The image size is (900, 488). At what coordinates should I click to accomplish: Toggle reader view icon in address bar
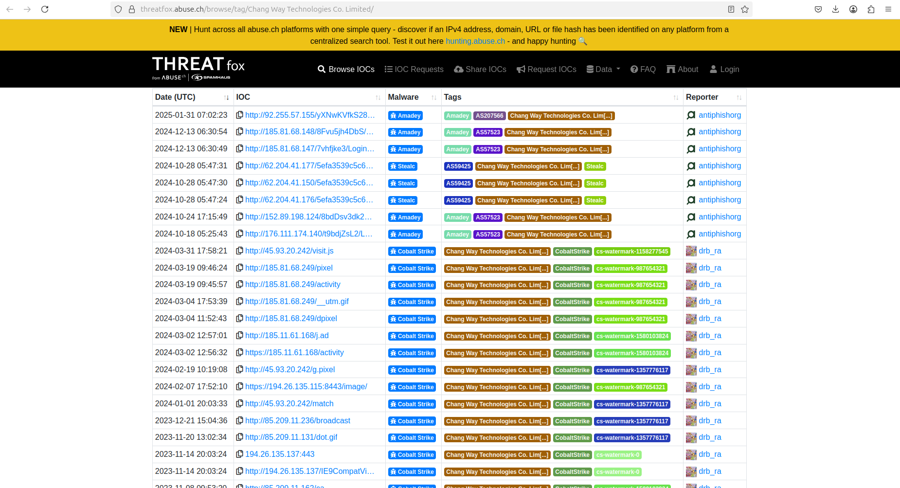(x=731, y=9)
